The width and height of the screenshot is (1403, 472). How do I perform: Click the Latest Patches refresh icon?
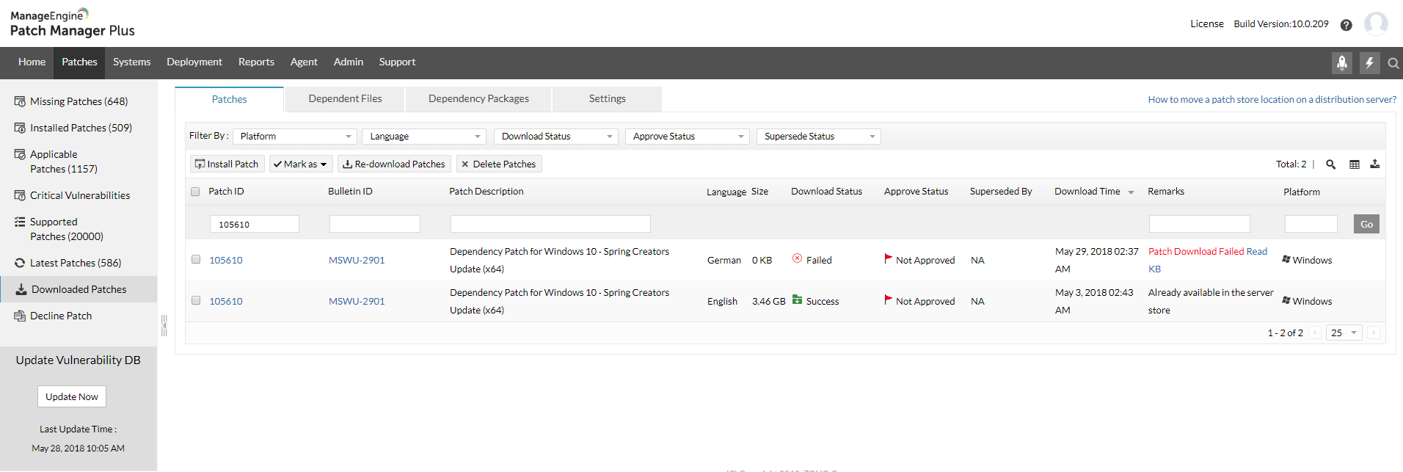(20, 263)
